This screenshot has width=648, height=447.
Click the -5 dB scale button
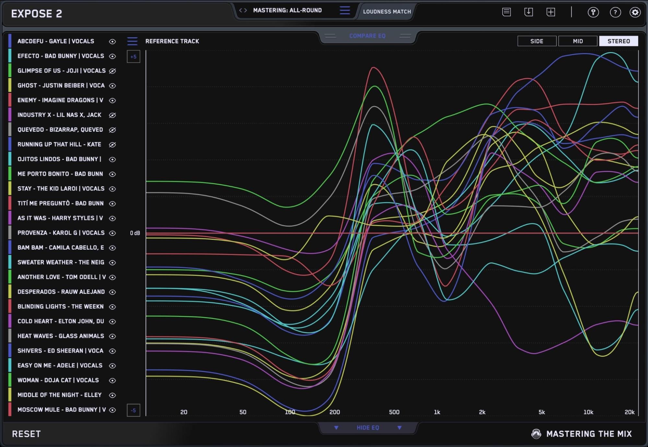coord(133,410)
